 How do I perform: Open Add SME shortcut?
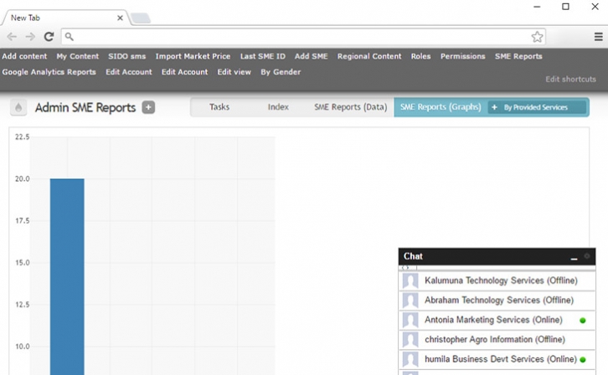(x=311, y=56)
